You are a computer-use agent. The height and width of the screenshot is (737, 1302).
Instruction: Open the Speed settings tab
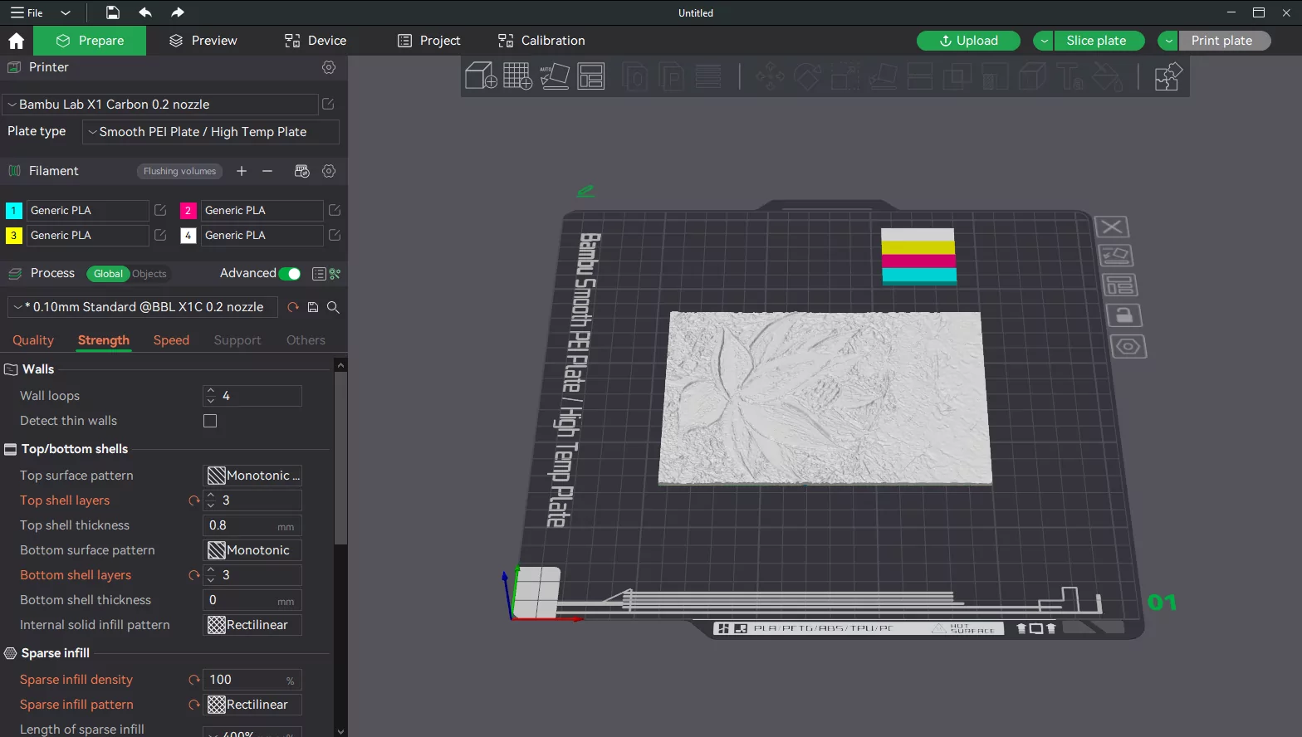[171, 340]
